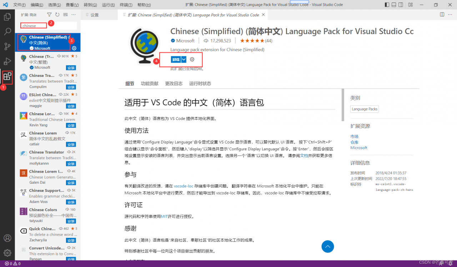The width and height of the screenshot is (457, 267).
Task: Install Chinese Support by Adam Voss
Action: click(71, 202)
